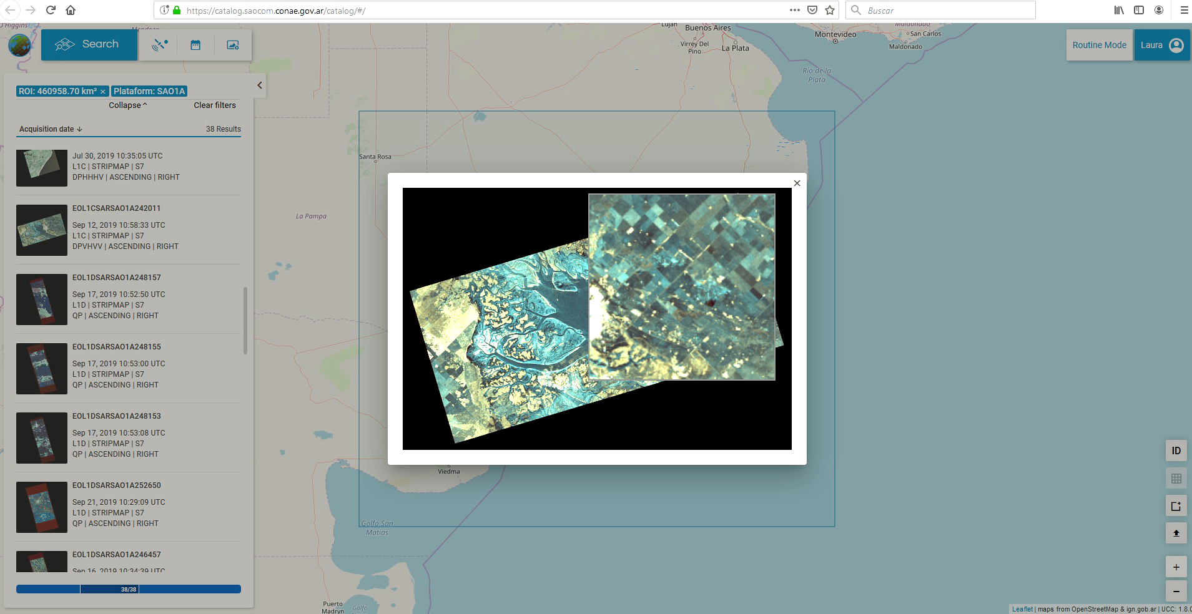Collapse the results side panel chevron
Screen dimensions: 1192x614
tap(260, 85)
